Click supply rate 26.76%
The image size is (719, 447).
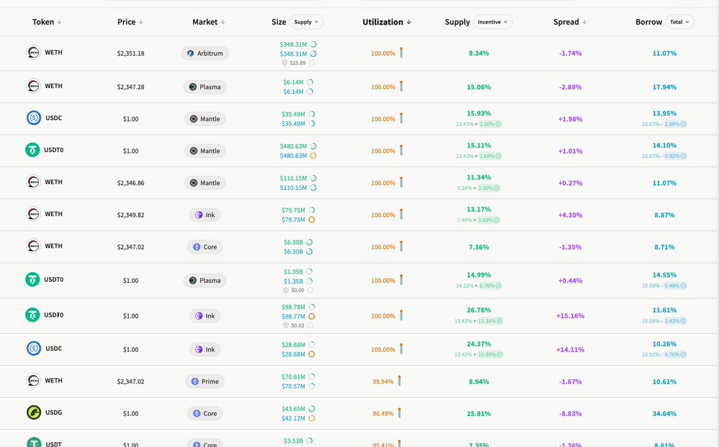479,310
